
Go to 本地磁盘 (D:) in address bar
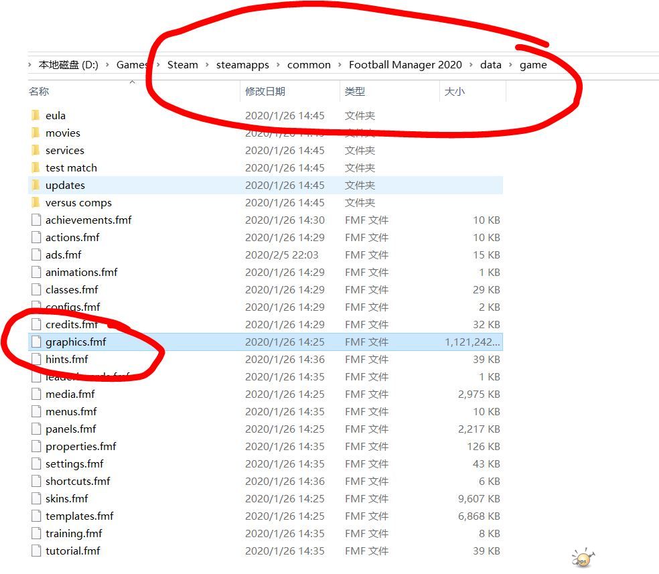point(68,65)
